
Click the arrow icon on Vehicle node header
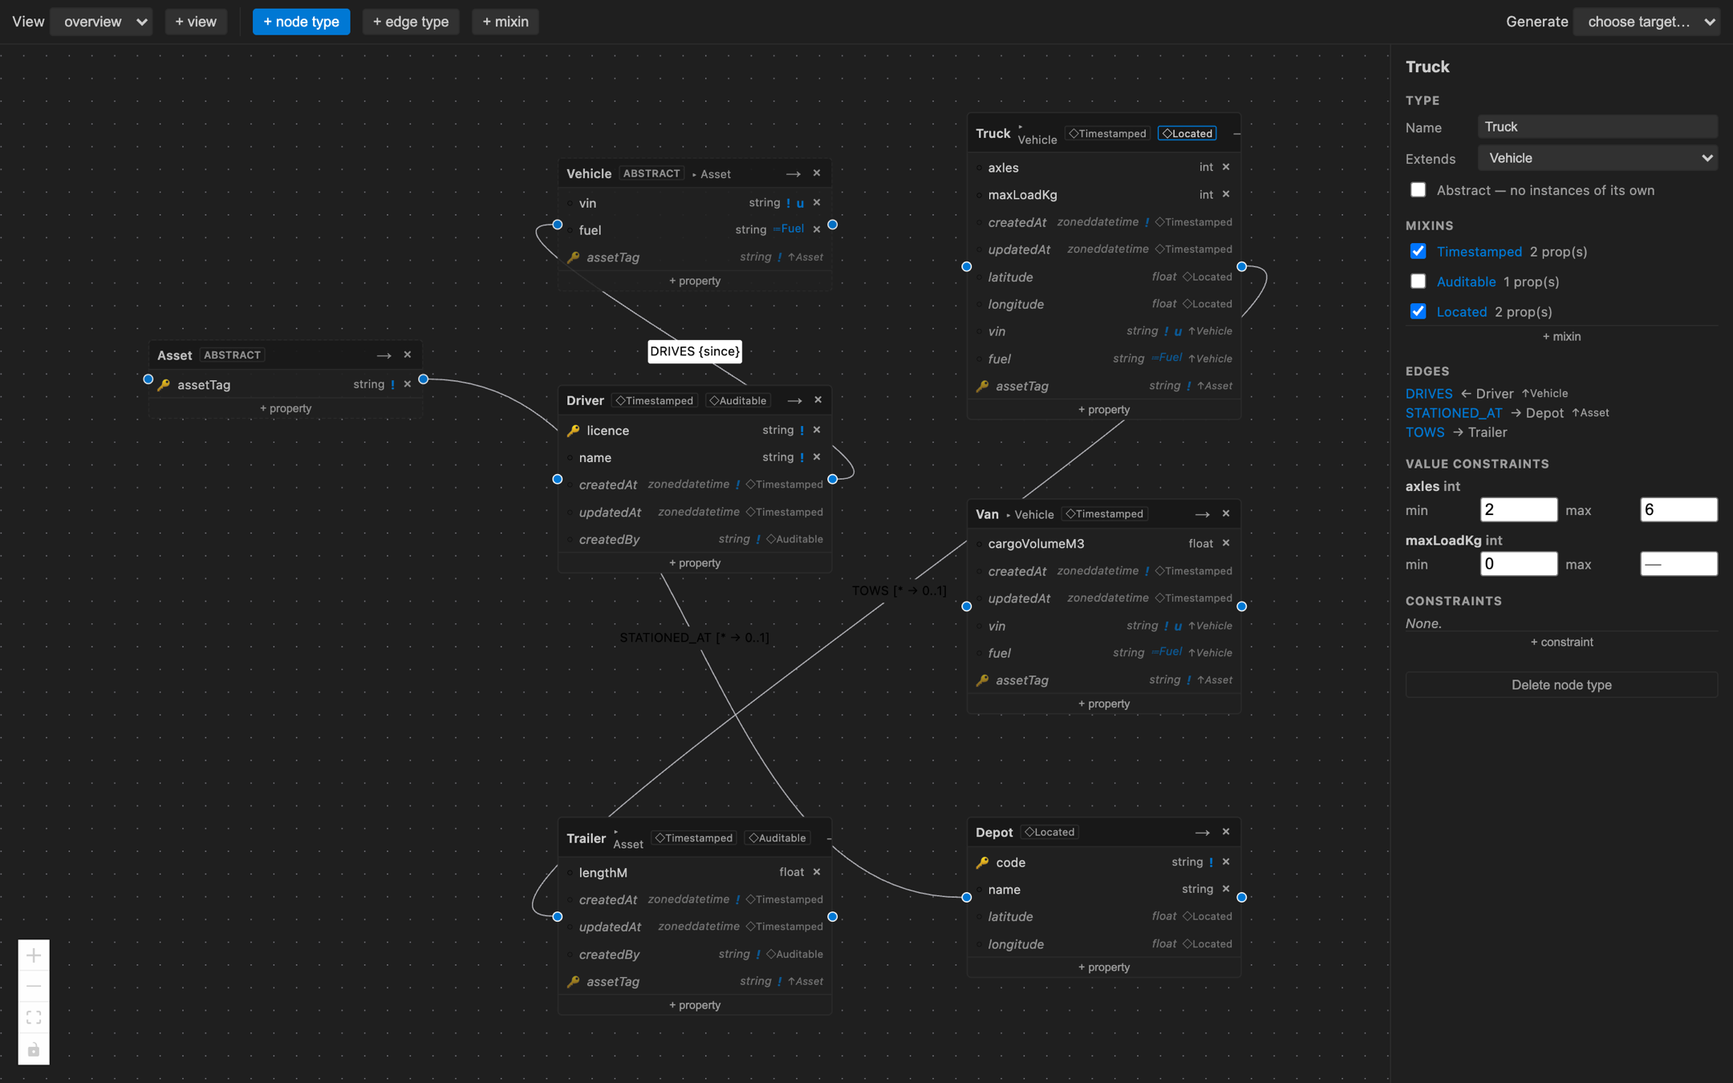[793, 173]
